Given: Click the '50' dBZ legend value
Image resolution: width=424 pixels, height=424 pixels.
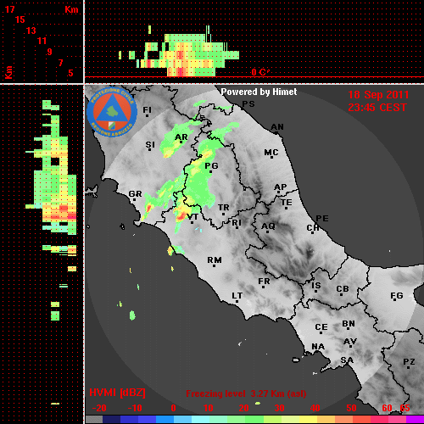Looking at the screenshot, I should pyautogui.click(x=351, y=408).
